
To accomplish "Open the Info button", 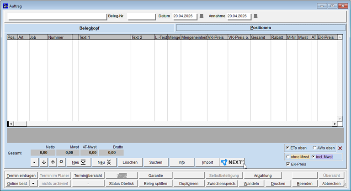I will pyautogui.click(x=181, y=162).
